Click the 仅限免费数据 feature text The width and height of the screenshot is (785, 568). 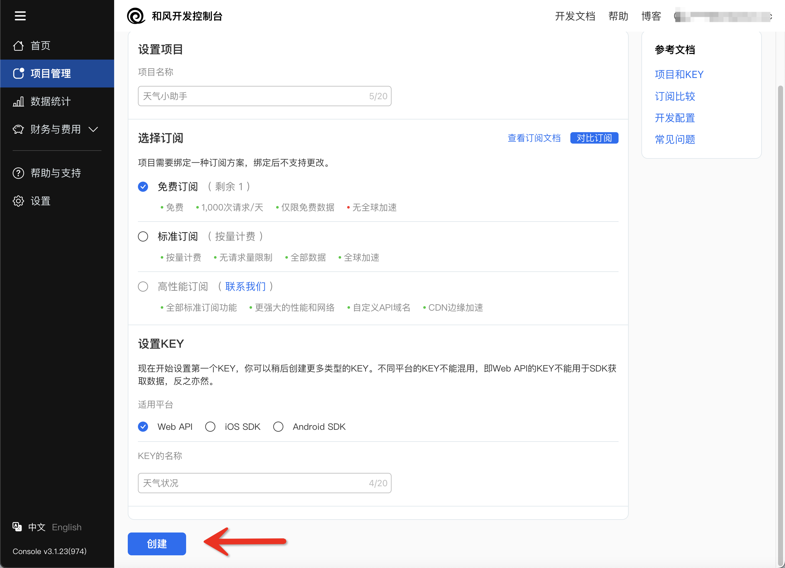[308, 207]
